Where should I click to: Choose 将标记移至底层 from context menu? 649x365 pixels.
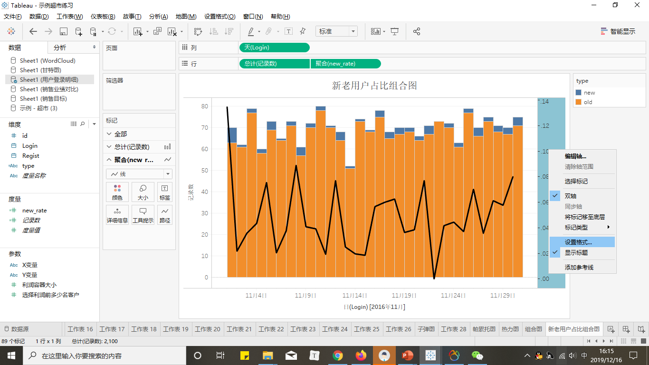[x=582, y=217]
